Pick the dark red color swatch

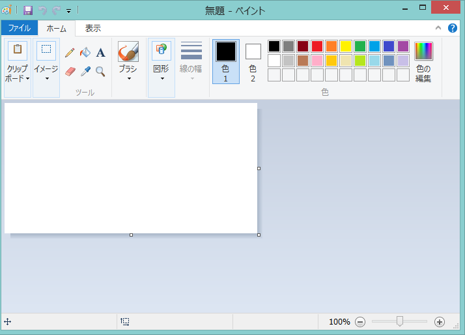pyautogui.click(x=303, y=46)
